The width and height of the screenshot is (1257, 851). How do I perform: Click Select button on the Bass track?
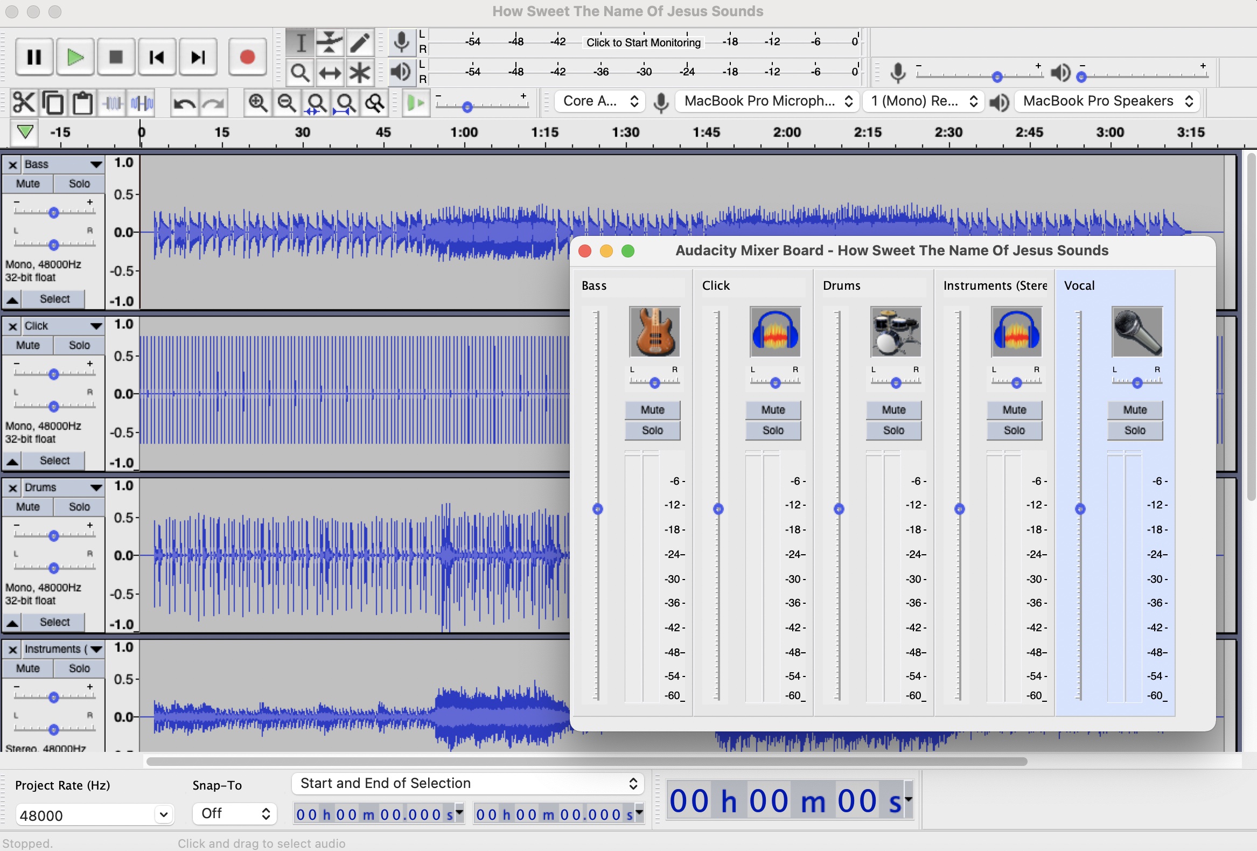pos(54,299)
